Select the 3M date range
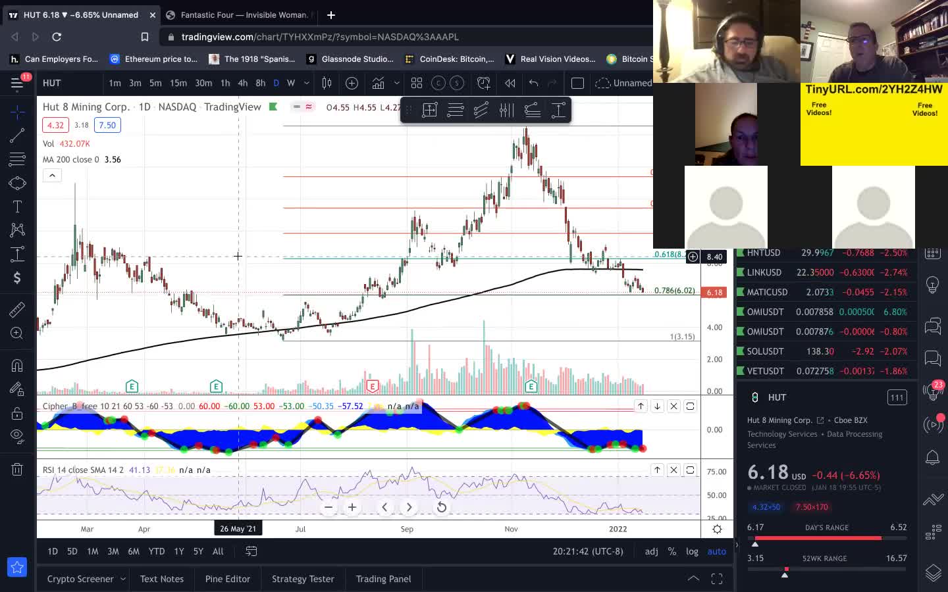 [113, 551]
